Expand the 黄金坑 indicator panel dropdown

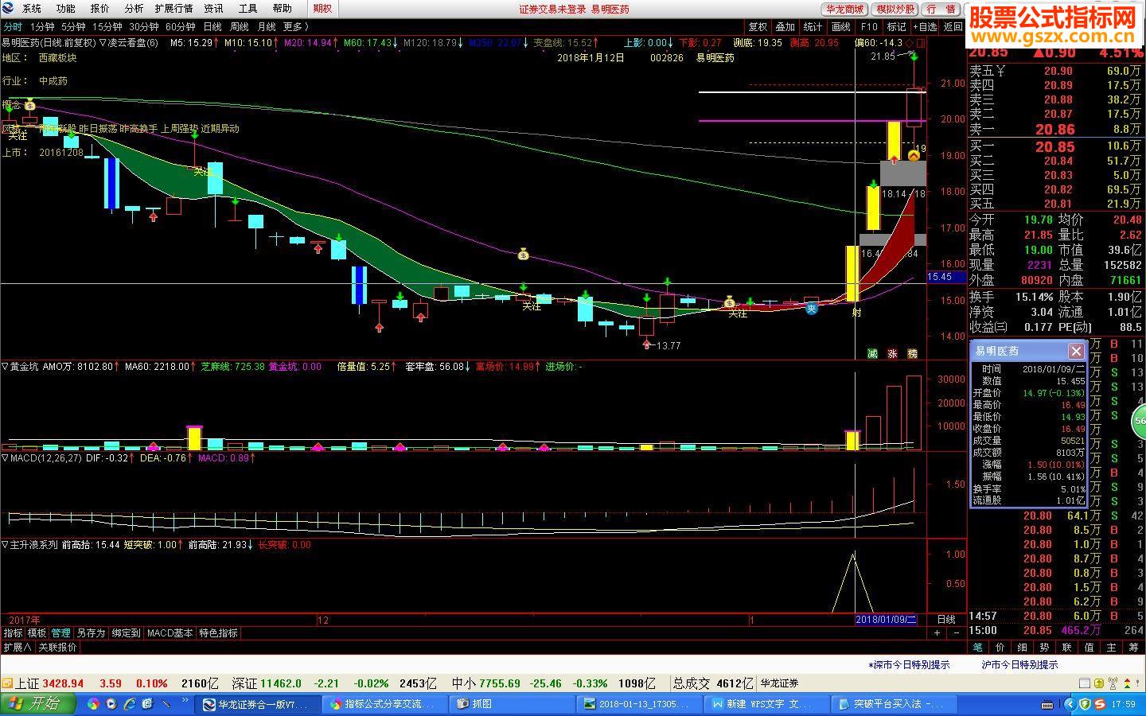pos(5,367)
